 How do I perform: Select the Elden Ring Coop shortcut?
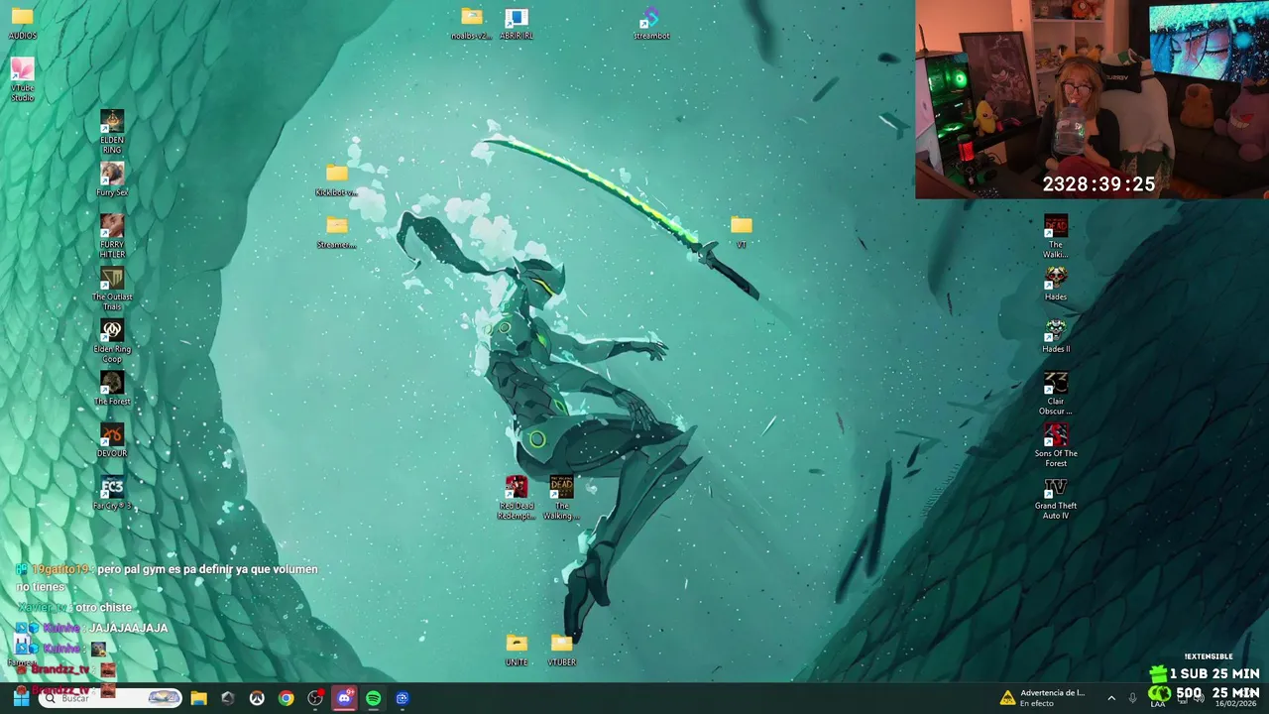(112, 340)
